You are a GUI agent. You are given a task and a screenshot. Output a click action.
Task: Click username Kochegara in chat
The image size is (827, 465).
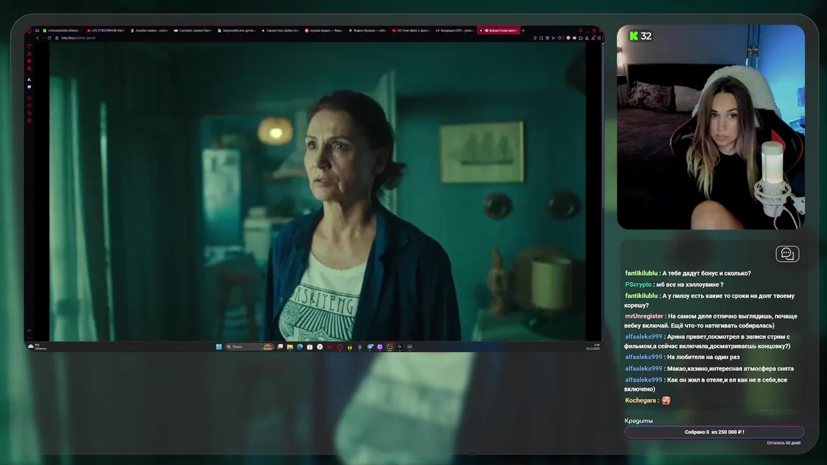(x=641, y=400)
